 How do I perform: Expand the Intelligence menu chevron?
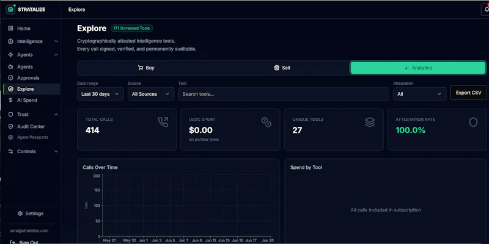pos(56,41)
